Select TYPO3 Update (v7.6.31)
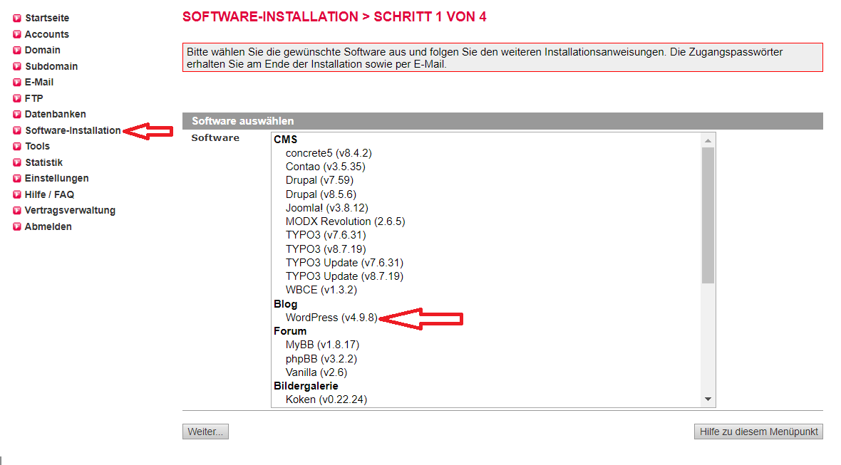Screen dimensions: 841x465 [x=345, y=263]
